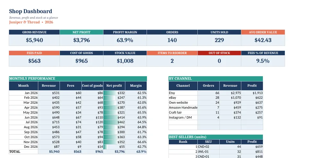Select Jul 2026 revenue cell $715
The height and width of the screenshot is (158, 321).
[x=49, y=122]
